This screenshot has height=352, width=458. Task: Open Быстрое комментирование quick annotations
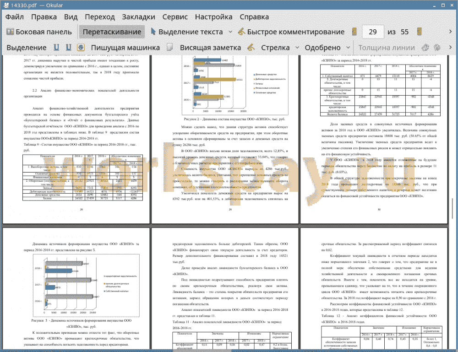coord(291,32)
